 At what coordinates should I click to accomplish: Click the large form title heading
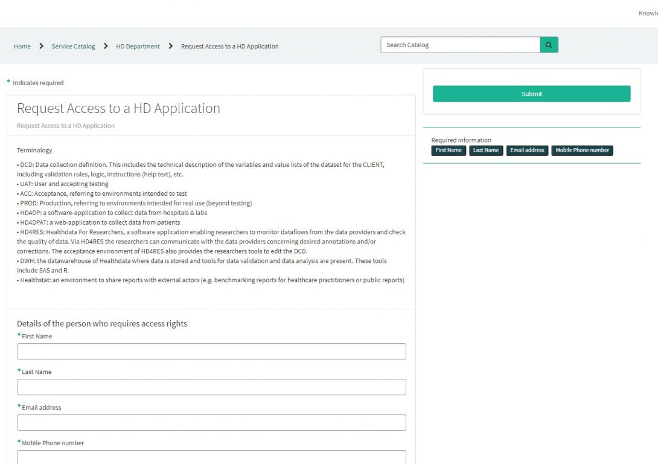click(118, 109)
